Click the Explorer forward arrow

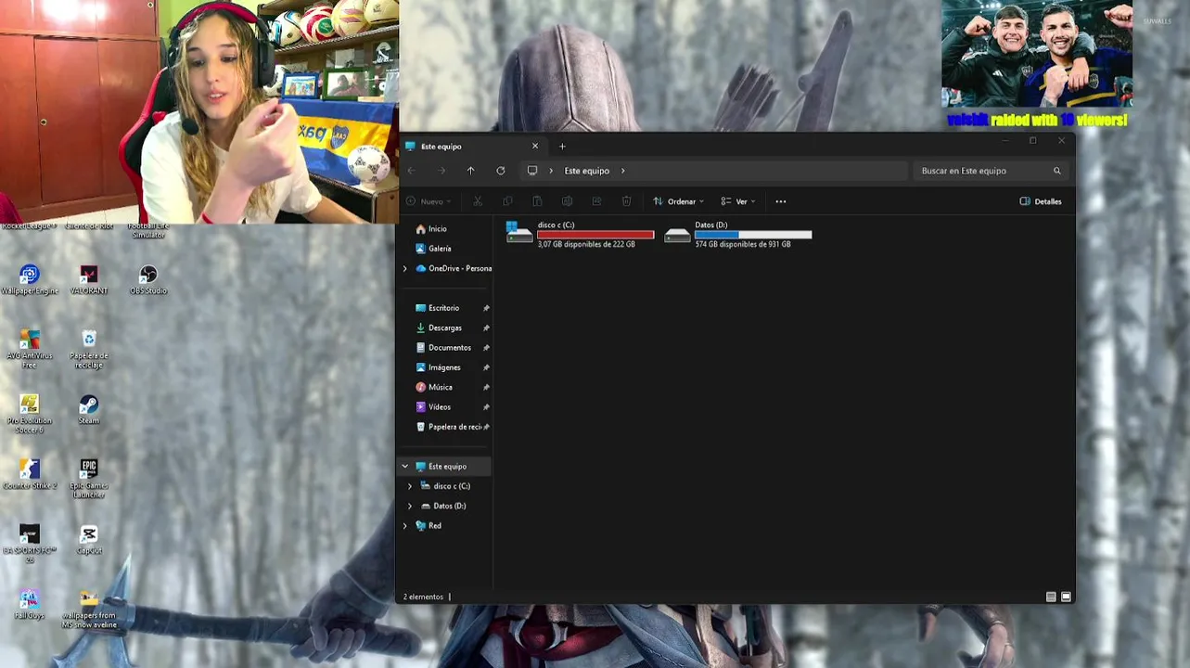click(x=441, y=171)
